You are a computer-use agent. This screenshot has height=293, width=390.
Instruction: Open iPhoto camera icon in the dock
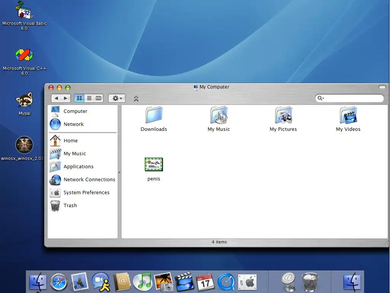click(x=163, y=282)
